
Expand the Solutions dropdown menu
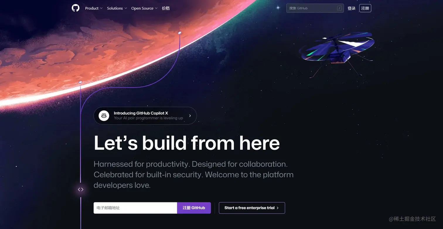(x=117, y=8)
